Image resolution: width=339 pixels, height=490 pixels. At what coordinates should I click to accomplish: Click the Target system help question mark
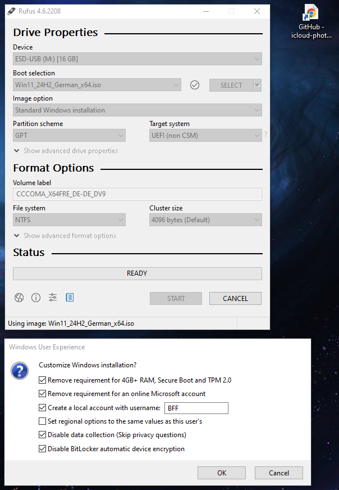[x=265, y=134]
